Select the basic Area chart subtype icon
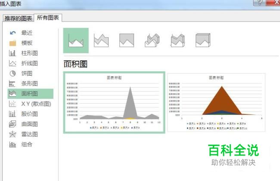280x181 pixels. pyautogui.click(x=76, y=40)
